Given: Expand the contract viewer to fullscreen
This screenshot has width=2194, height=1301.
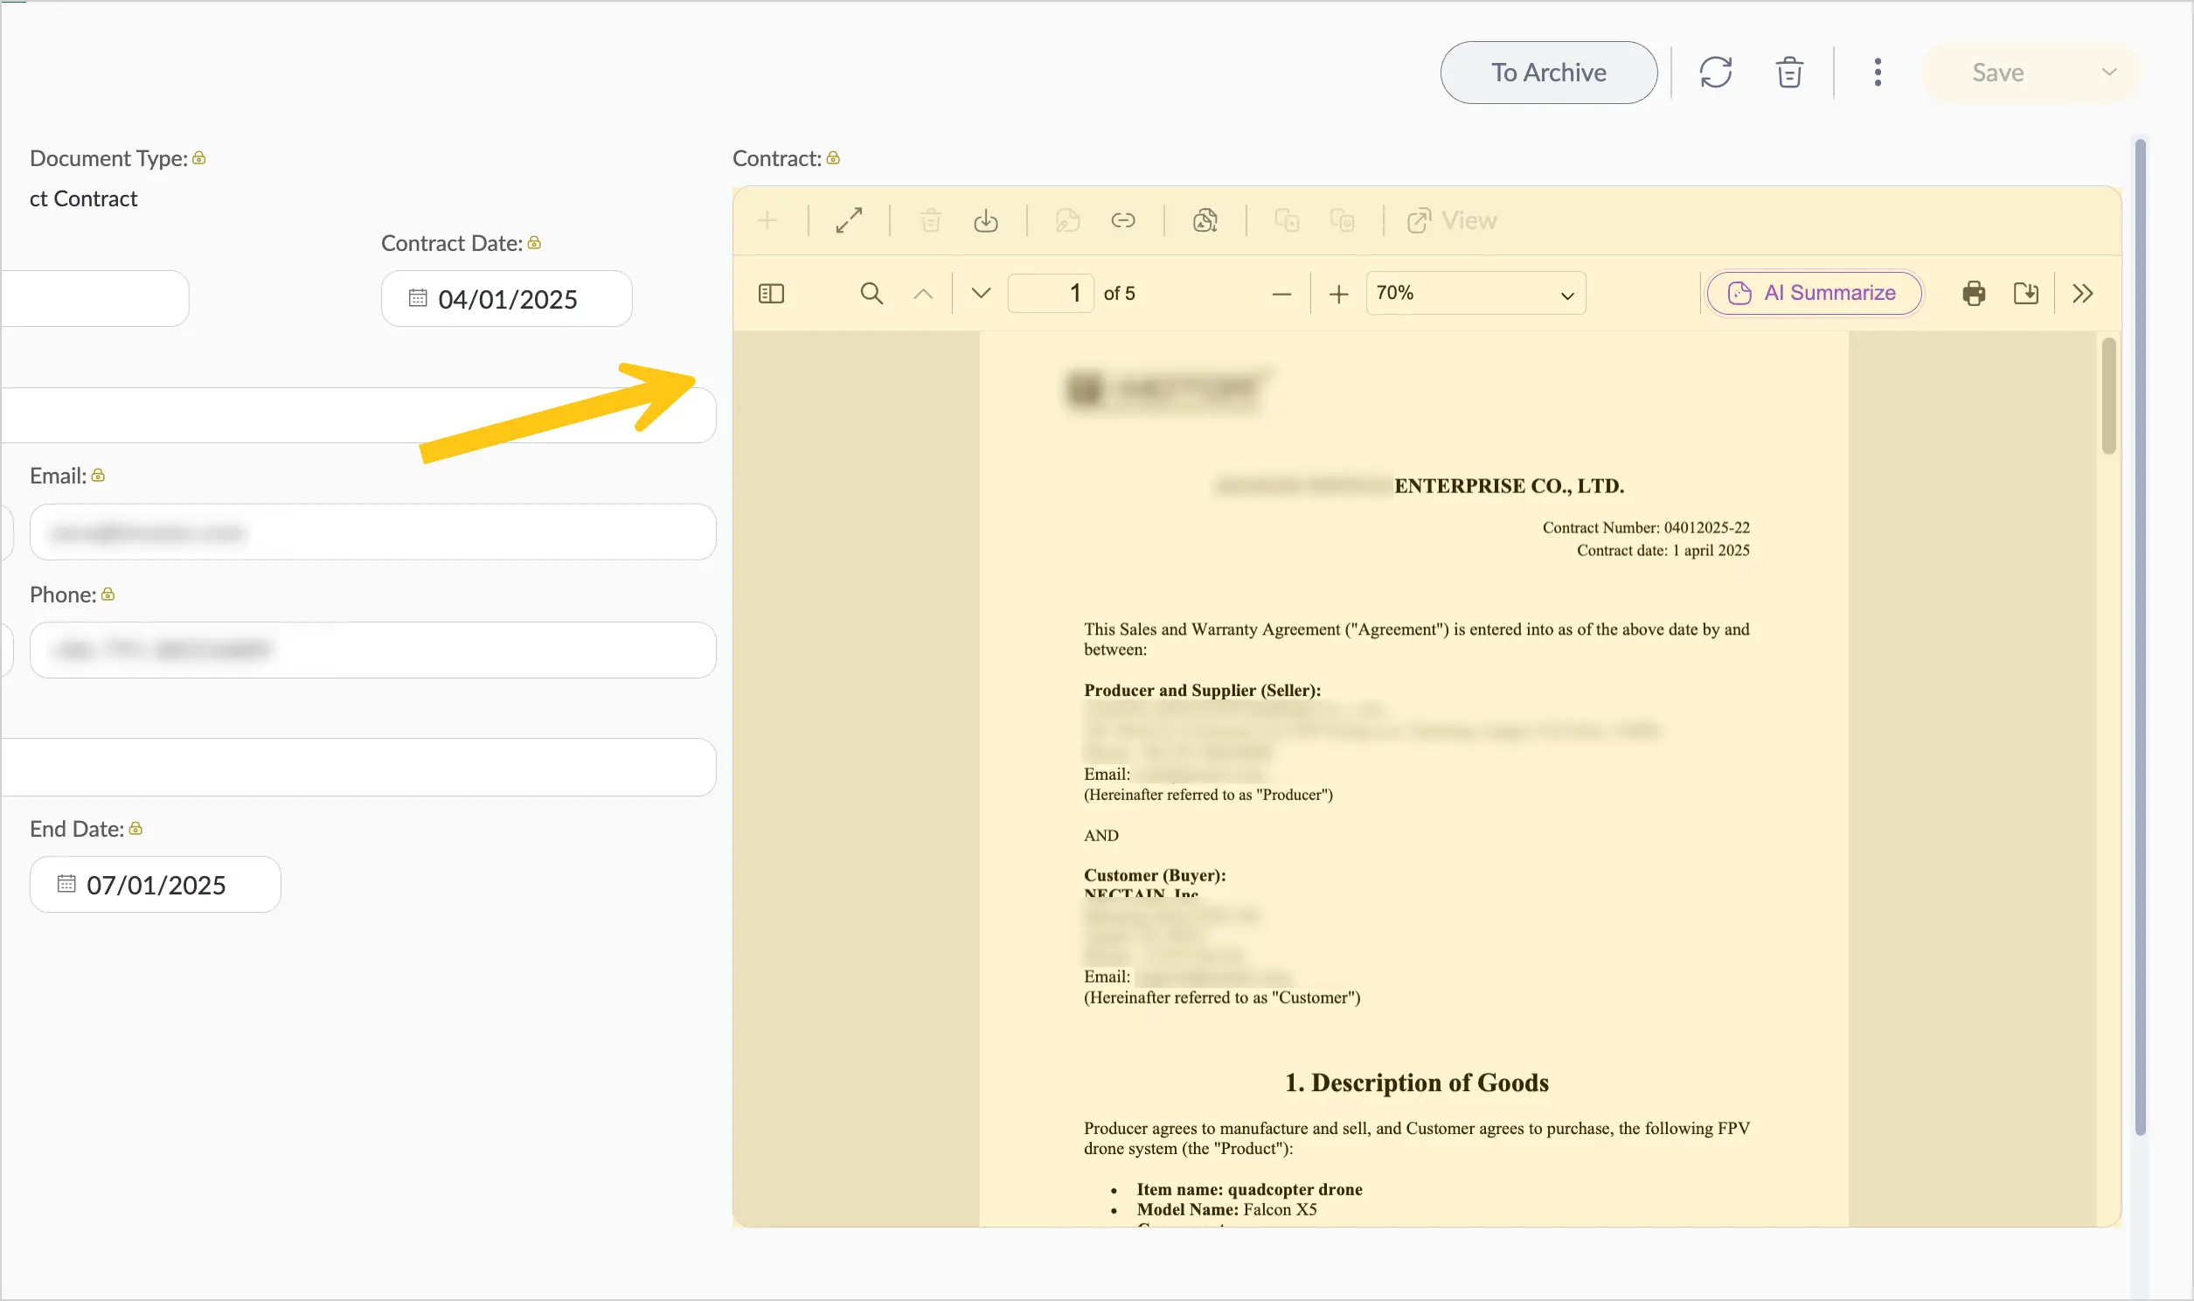Looking at the screenshot, I should click(849, 220).
